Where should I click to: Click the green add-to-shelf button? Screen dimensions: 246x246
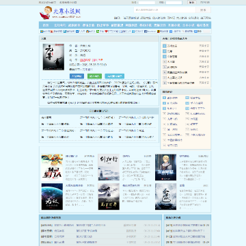[94, 76]
